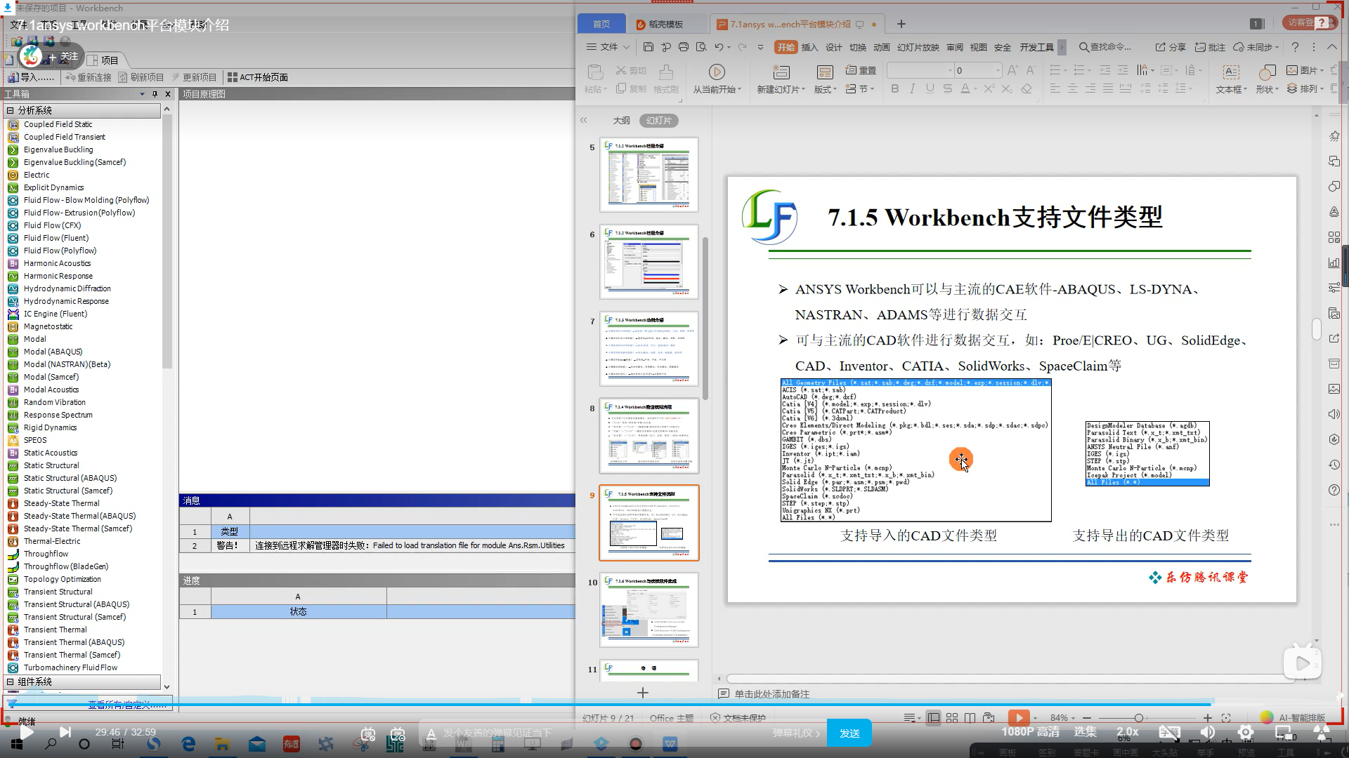Open print preview icon in WPS toolbar
1349x758 pixels.
pyautogui.click(x=700, y=47)
